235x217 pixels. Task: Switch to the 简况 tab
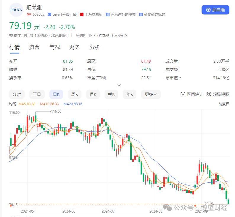(x=54, y=47)
